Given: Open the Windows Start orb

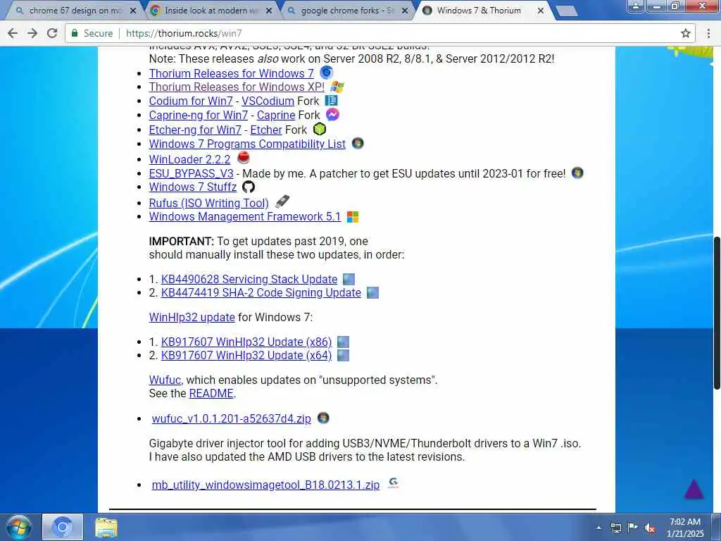Looking at the screenshot, I should point(19,527).
